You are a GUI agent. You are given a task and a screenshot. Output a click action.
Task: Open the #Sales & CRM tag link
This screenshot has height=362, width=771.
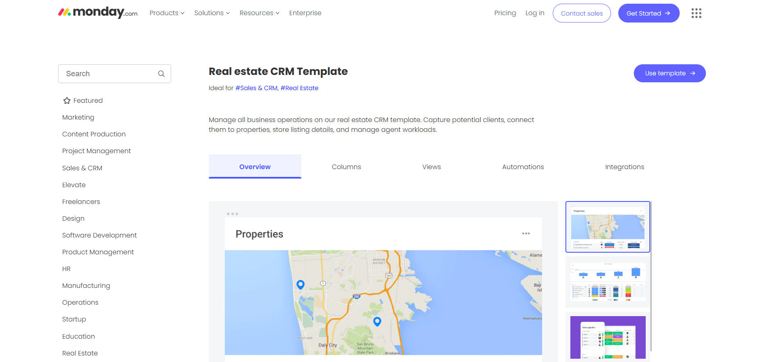(256, 88)
